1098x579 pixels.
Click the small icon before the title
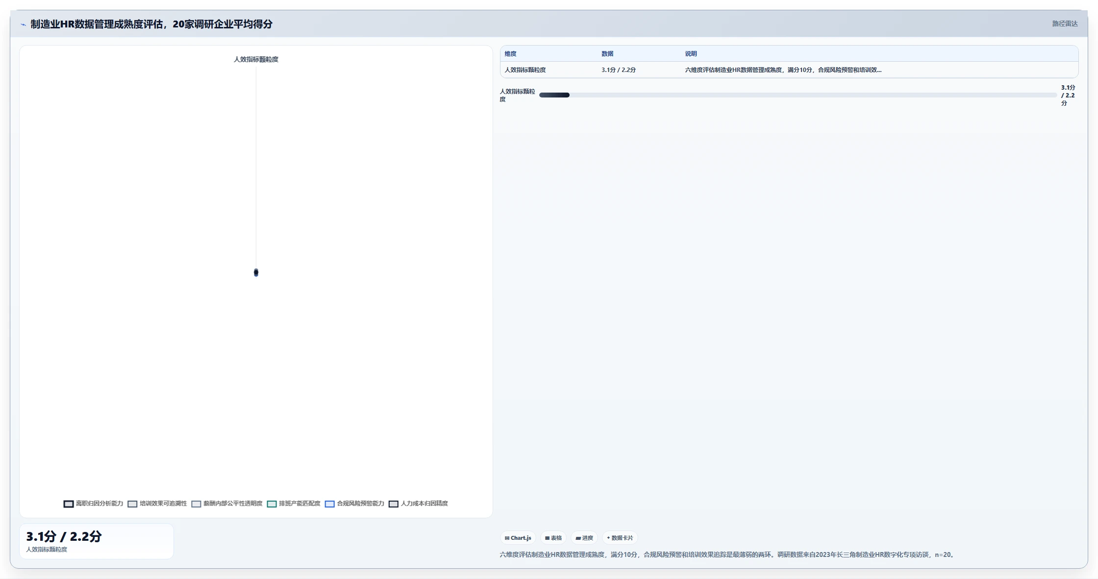coord(23,24)
